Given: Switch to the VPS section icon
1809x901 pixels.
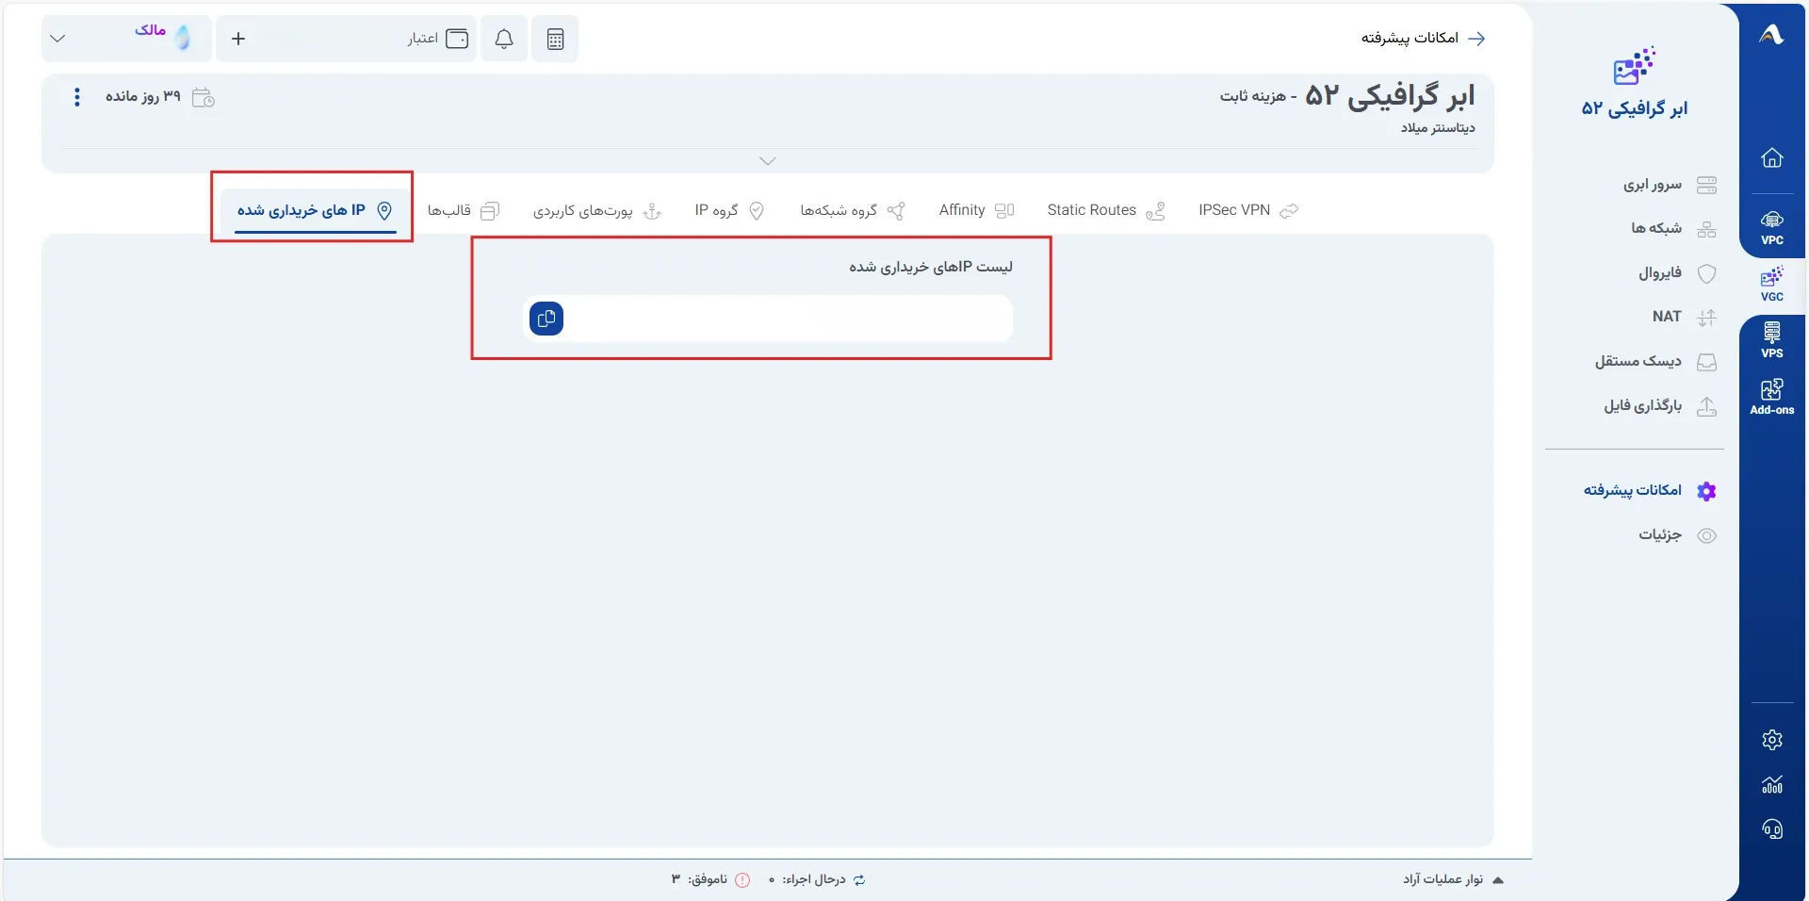Looking at the screenshot, I should [1771, 340].
